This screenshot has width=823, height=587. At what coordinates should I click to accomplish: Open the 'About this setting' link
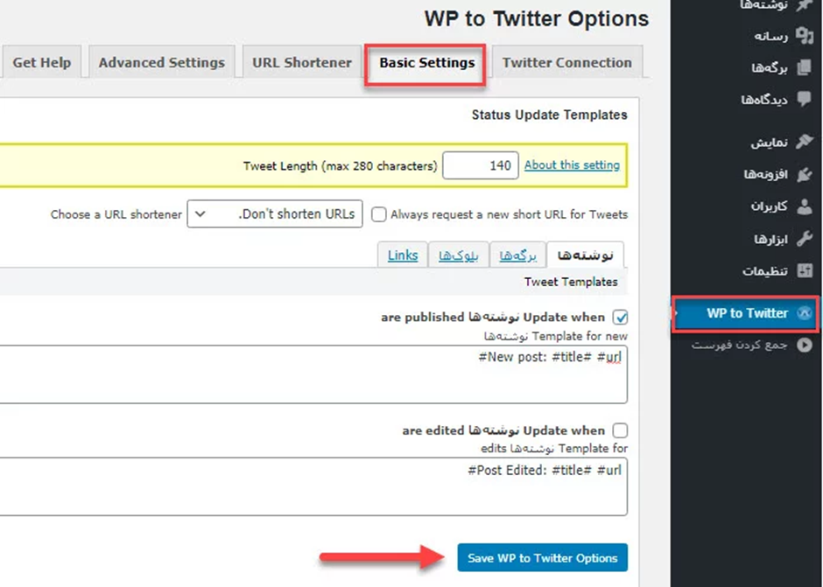coord(572,165)
